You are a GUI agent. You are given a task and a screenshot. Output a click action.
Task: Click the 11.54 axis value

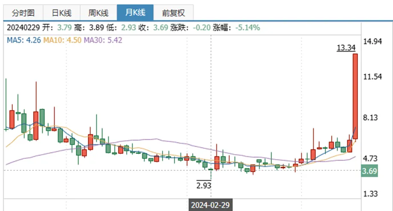coord(373,77)
